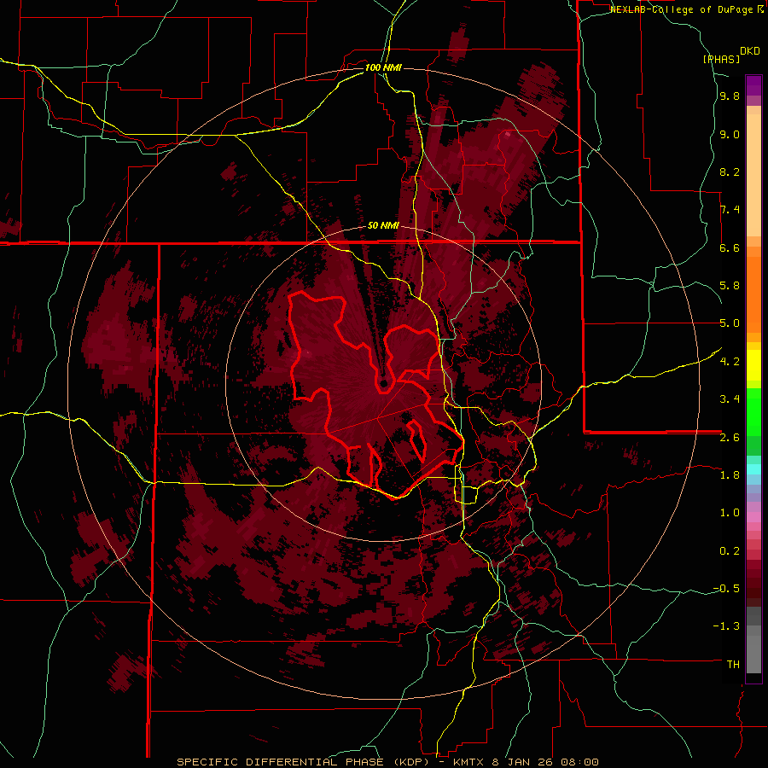The width and height of the screenshot is (768, 768).
Task: Click the -1.3 value on the scale
Action: [x=726, y=626]
